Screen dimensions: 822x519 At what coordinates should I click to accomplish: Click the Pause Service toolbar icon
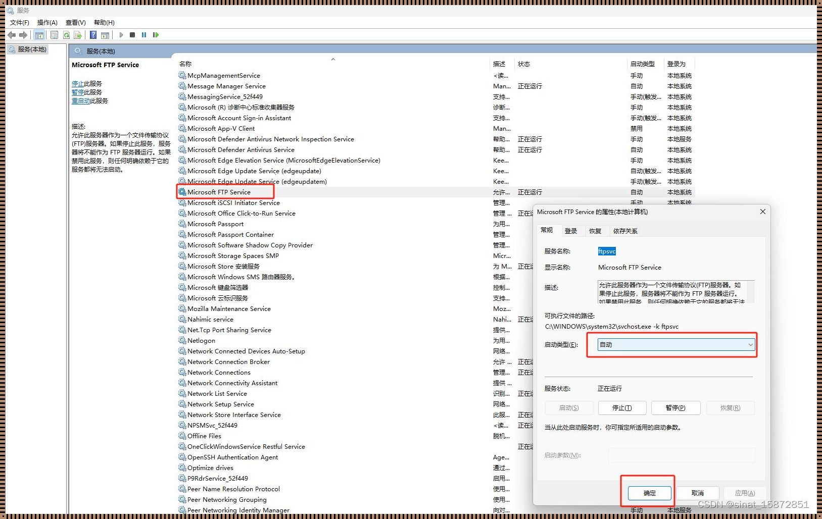tap(144, 35)
